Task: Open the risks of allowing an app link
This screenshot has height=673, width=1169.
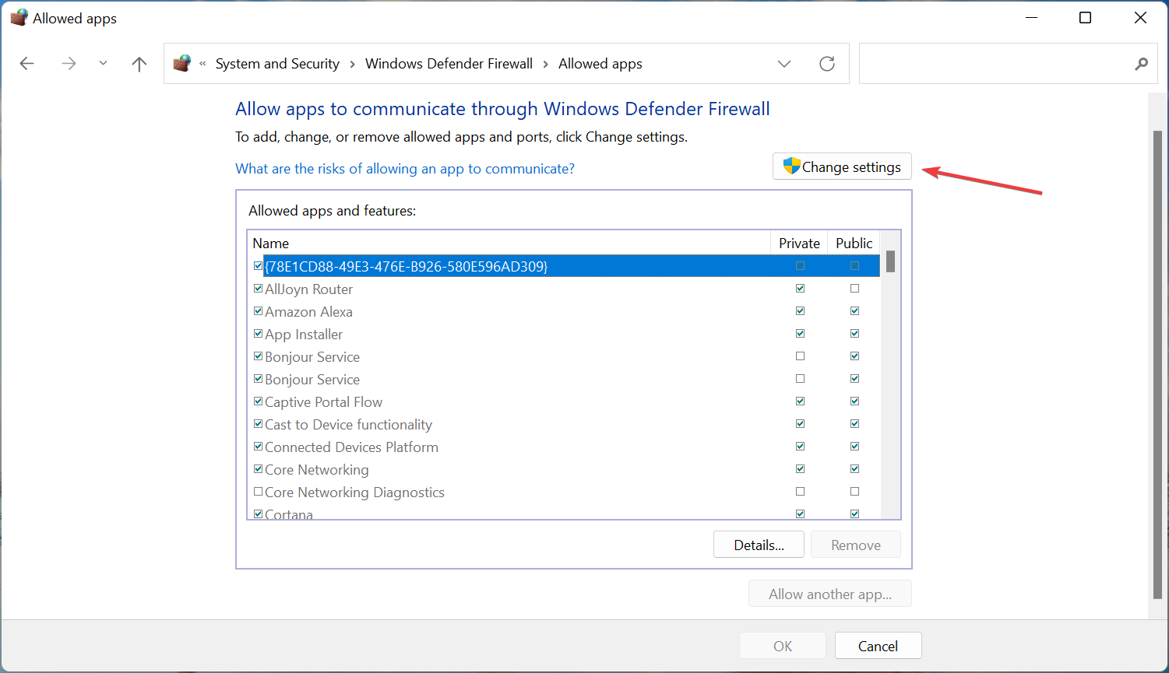Action: point(405,169)
